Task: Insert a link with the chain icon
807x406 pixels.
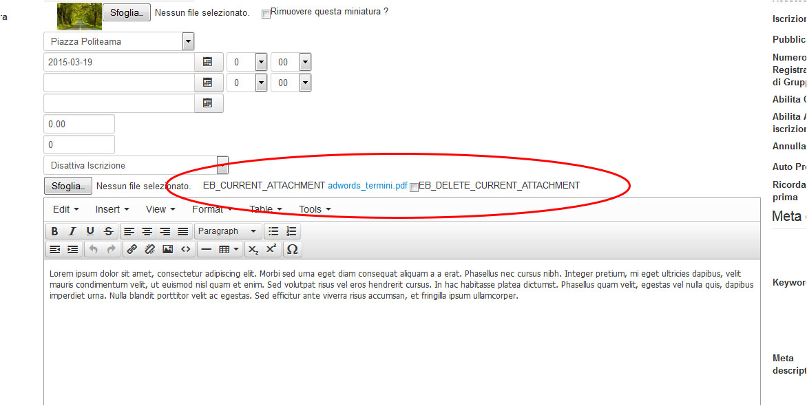Action: point(132,249)
